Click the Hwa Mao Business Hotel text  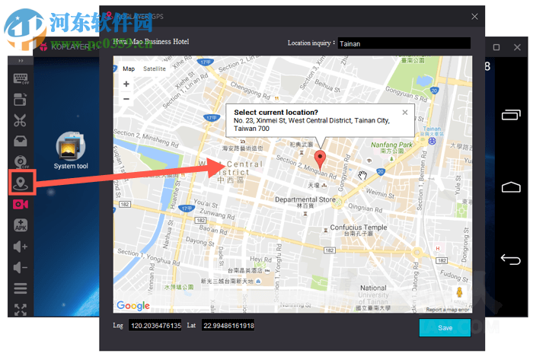click(x=151, y=41)
